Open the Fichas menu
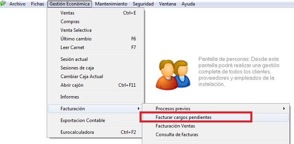Screen dimensions: 294x144 pyautogui.click(x=37, y=4)
